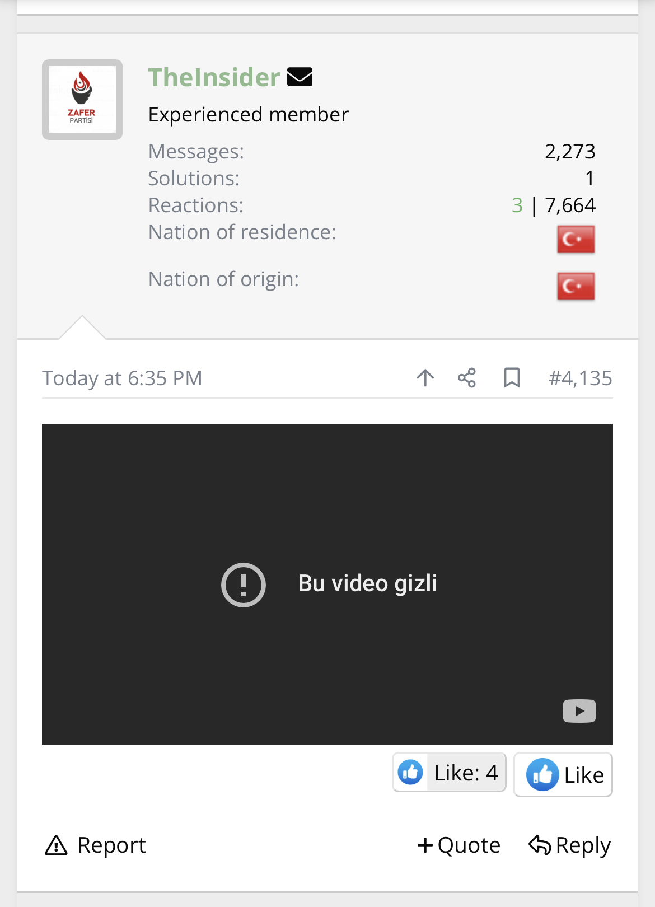This screenshot has height=907, width=655.
Task: Quote this post with +Quote
Action: 458,845
